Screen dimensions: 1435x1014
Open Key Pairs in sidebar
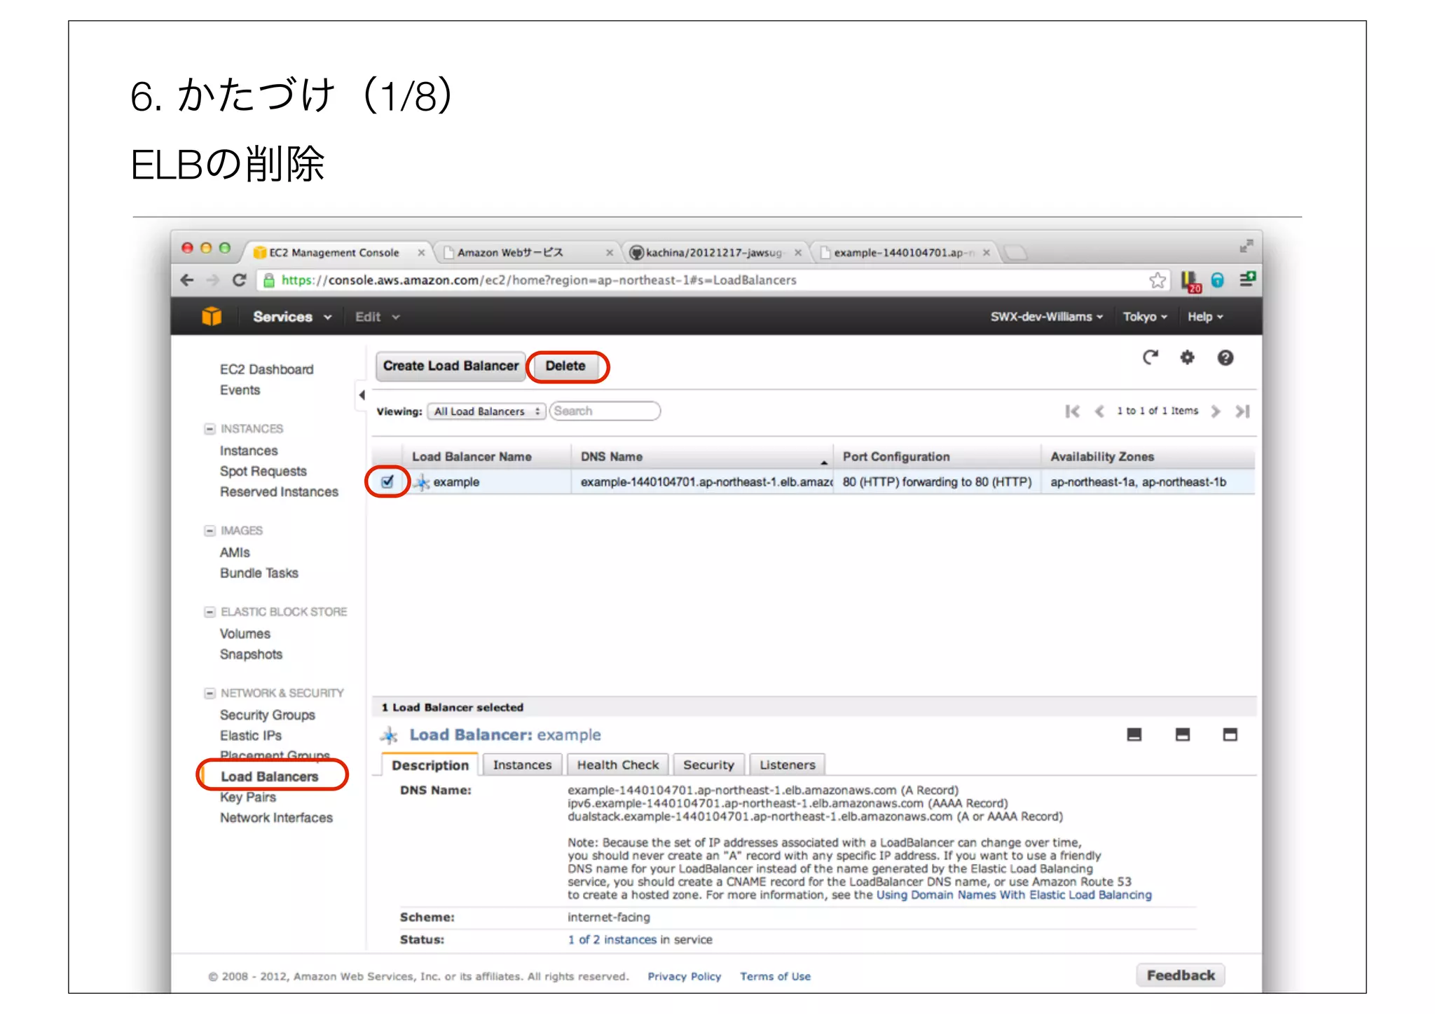click(x=247, y=797)
